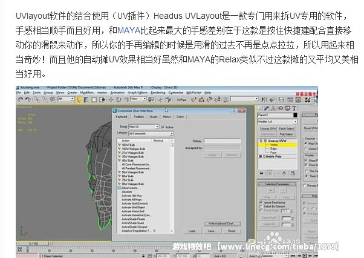Click the Hotkey input field
Viewport: 364px width, 258px height.
pos(222,141)
